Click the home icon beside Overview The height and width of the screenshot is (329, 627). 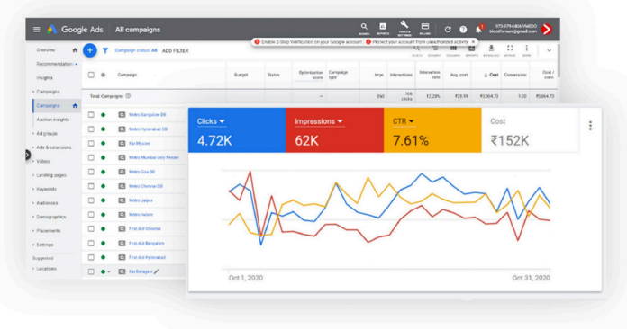tap(75, 50)
